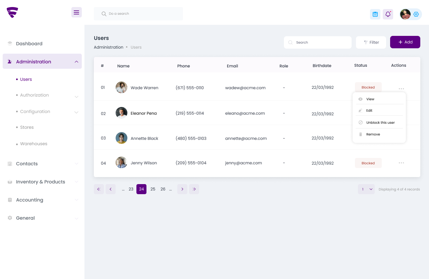
Task: Click the Add button
Action: (x=405, y=42)
